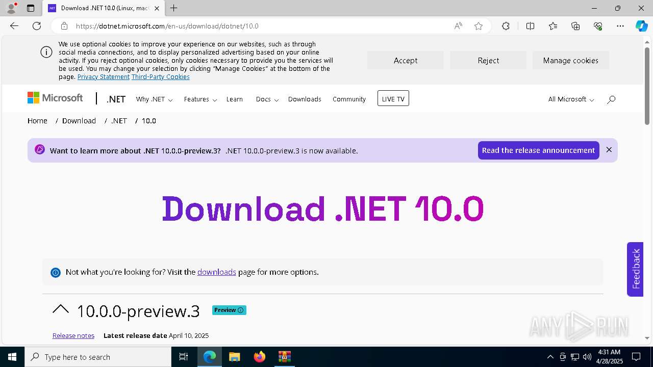Open the Feedback side tab

pos(635,269)
